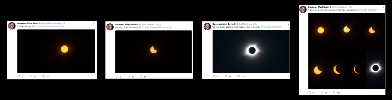Retweet the tweet with 10 retweets
The height and width of the screenshot is (100, 392).
(129, 77)
